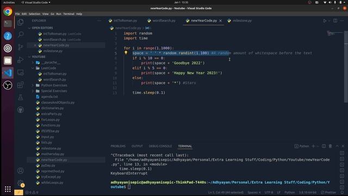Click the remote window indicator in status bar

pos(18,192)
